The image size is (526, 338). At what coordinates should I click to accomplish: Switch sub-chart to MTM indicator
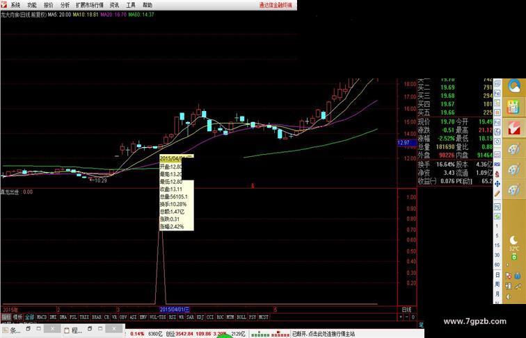tap(230, 317)
